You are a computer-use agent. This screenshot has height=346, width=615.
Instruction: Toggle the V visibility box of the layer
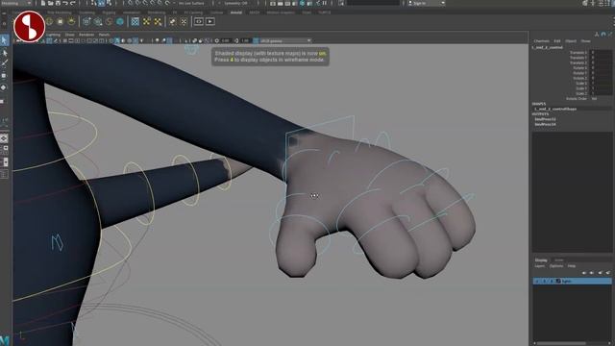(538, 282)
